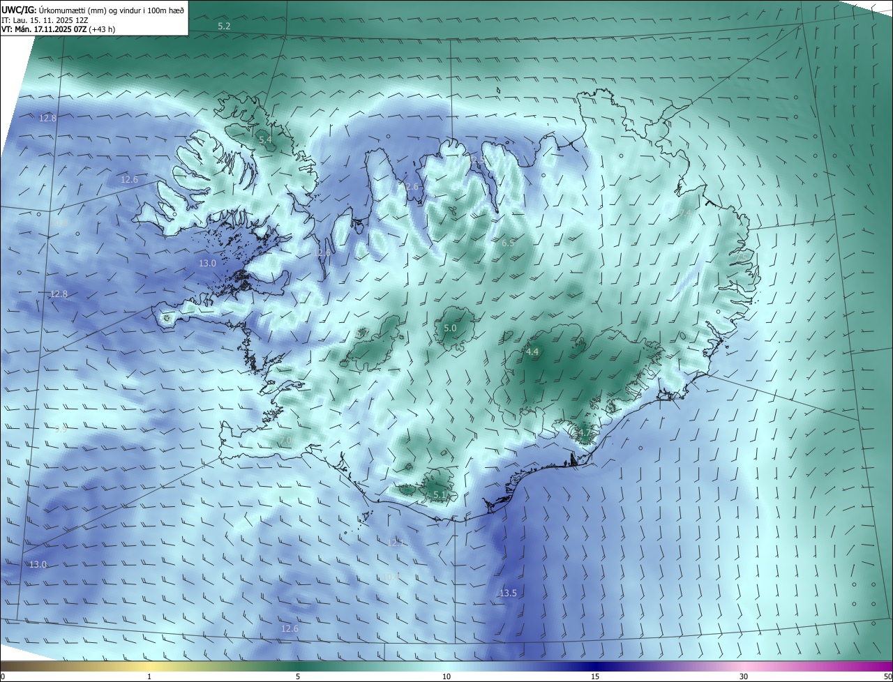Image resolution: width=893 pixels, height=682 pixels.
Task: Select the 7.0 value on Reykjanes peninsula
Action: pyautogui.click(x=286, y=441)
